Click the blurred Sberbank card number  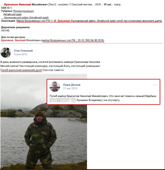pyautogui.click(x=63, y=100)
